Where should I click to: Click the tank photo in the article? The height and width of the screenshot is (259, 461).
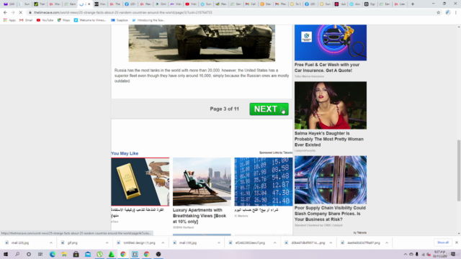pyautogui.click(x=202, y=43)
